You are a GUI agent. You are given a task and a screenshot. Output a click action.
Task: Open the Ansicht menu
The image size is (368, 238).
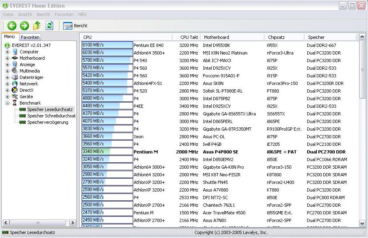coord(25,14)
